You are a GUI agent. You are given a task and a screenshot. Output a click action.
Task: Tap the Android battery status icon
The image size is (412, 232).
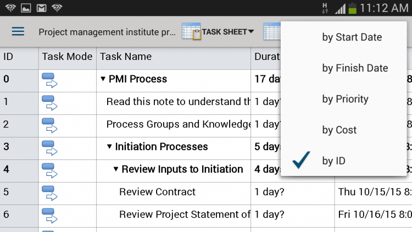point(352,8)
